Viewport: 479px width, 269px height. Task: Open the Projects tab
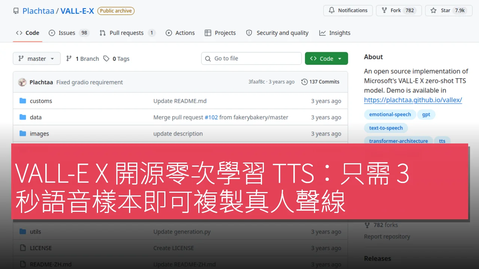[x=220, y=33]
